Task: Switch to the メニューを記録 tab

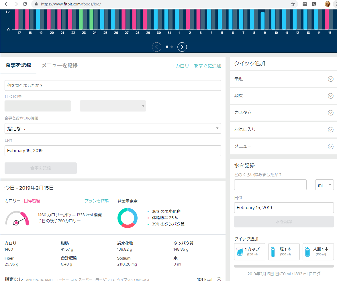Action: click(x=59, y=65)
